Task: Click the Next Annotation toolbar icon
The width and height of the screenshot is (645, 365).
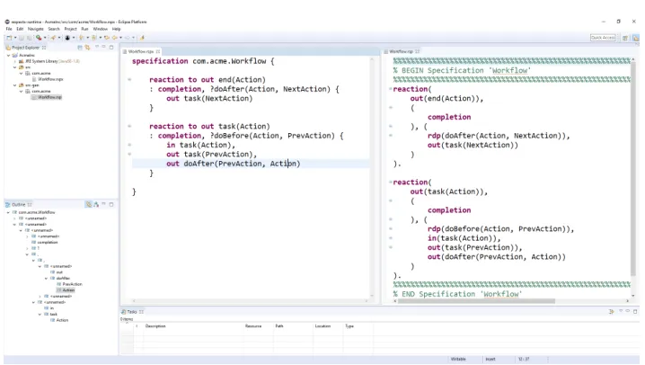Action: pyautogui.click(x=81, y=38)
